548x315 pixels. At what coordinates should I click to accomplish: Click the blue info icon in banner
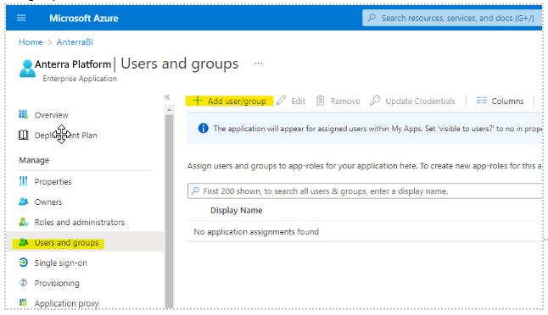point(203,129)
